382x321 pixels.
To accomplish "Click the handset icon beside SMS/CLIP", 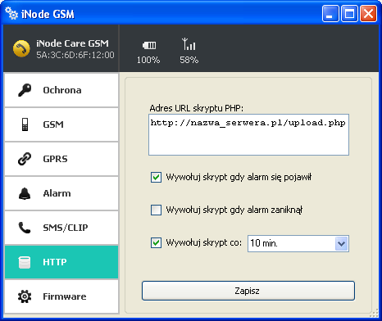I will pos(25,228).
